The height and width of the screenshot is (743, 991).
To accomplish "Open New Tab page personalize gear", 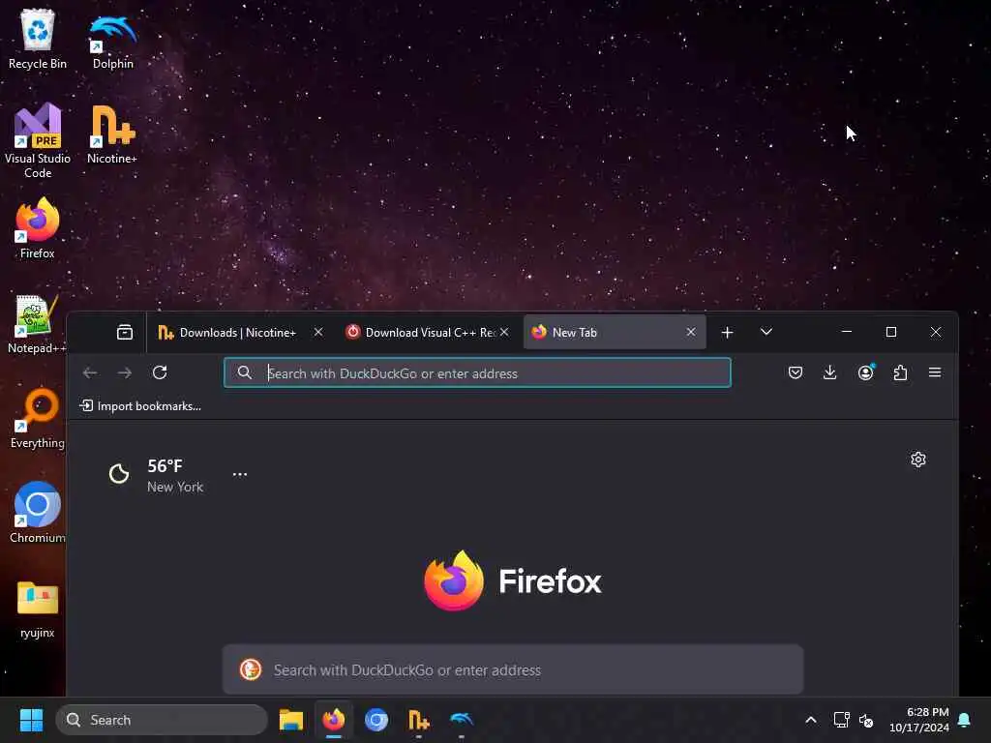I will 918,460.
